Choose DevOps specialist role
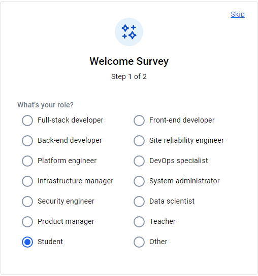This screenshot has width=258, height=276. [x=139, y=161]
